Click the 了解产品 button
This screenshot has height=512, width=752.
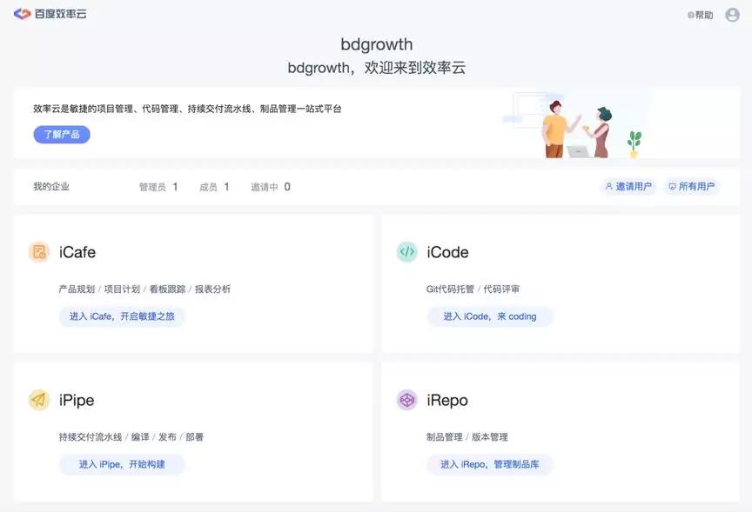coord(62,135)
